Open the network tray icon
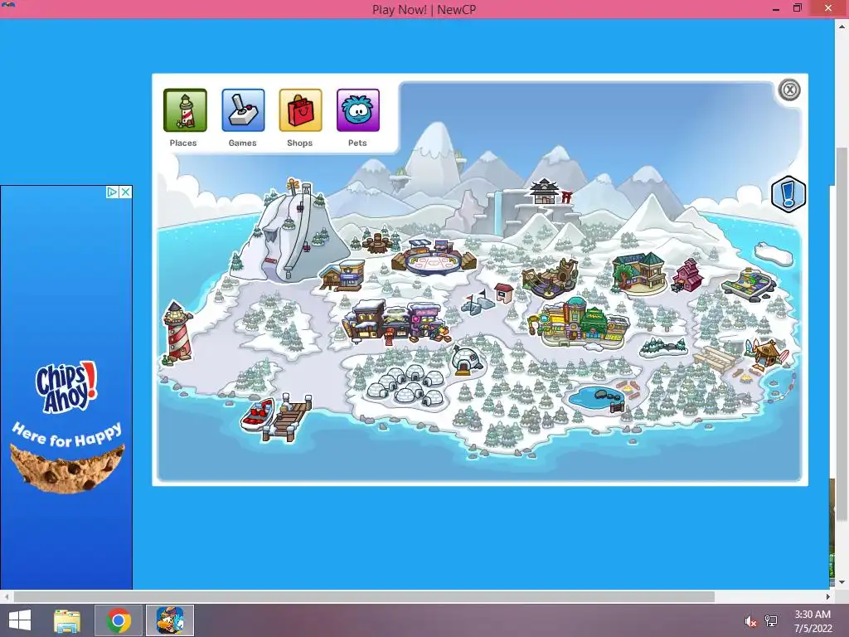Viewport: 849px width, 637px height. coord(771,621)
